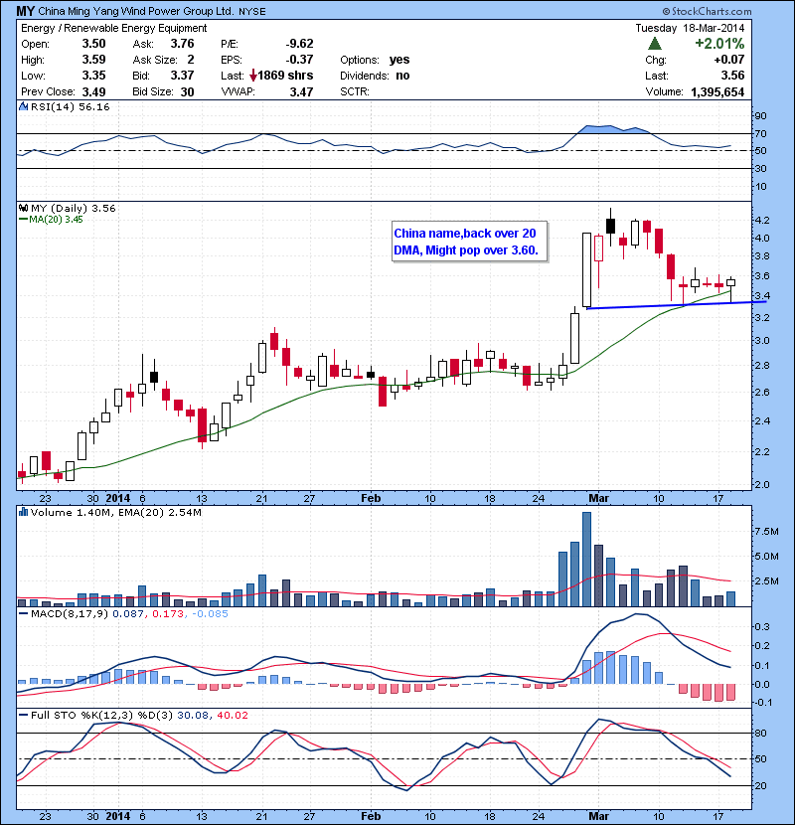Click the green legend dash before MA(20)
Screen dimensions: 795x825
(x=23, y=220)
